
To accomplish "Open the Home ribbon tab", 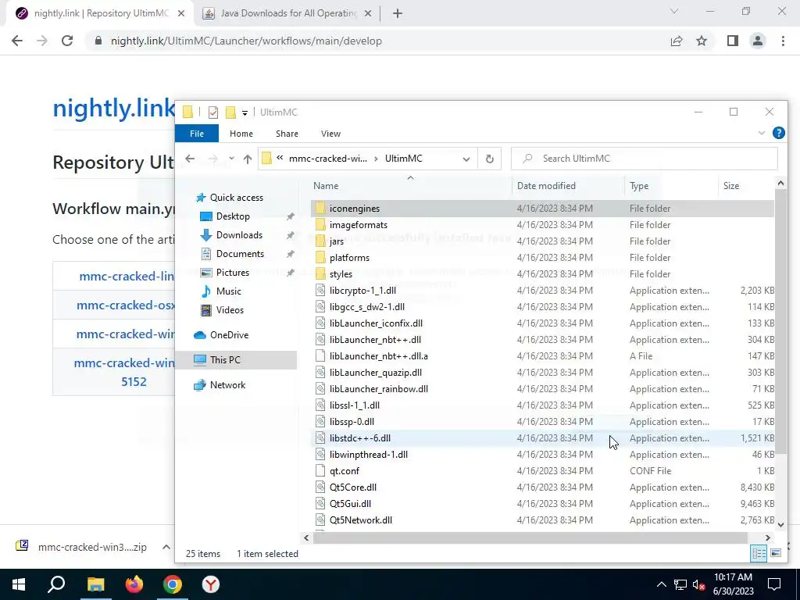I will 241,134.
